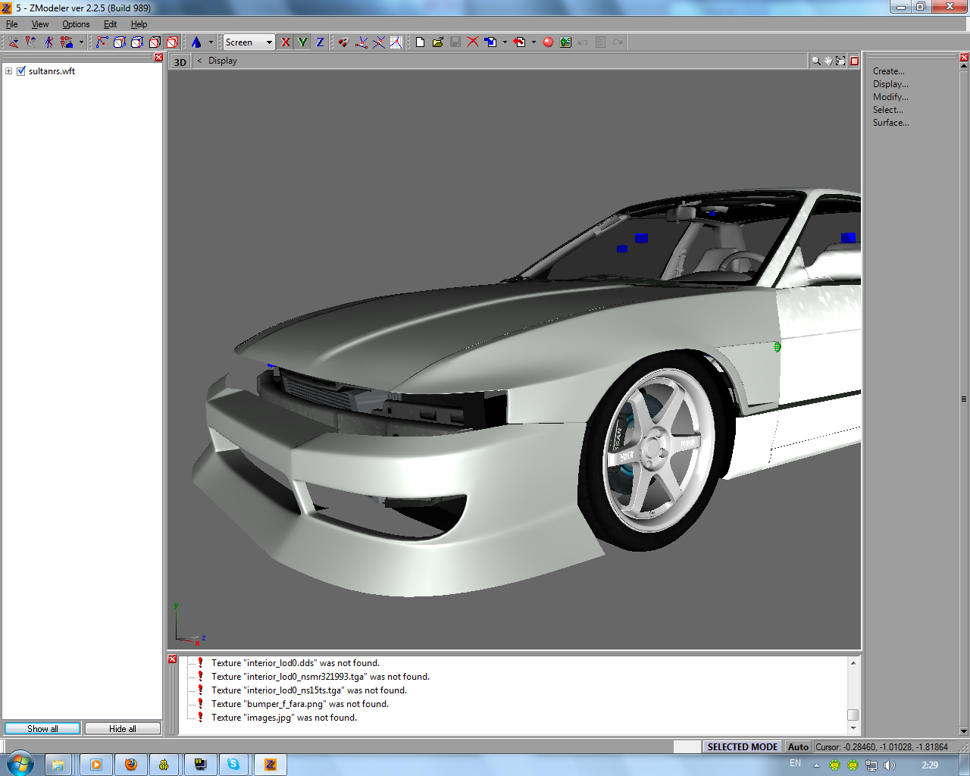Click the Hide all button
Viewport: 970px width, 776px height.
coord(122,728)
